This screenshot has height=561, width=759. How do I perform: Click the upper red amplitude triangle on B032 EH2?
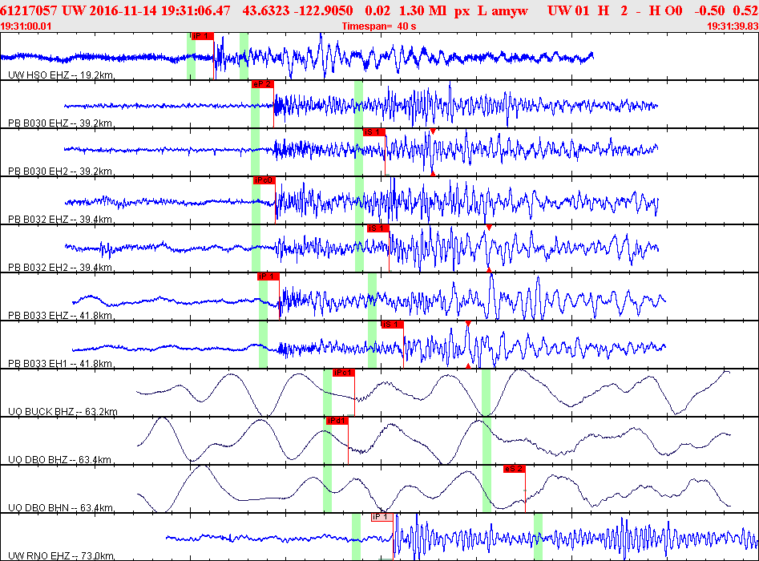coord(489,228)
